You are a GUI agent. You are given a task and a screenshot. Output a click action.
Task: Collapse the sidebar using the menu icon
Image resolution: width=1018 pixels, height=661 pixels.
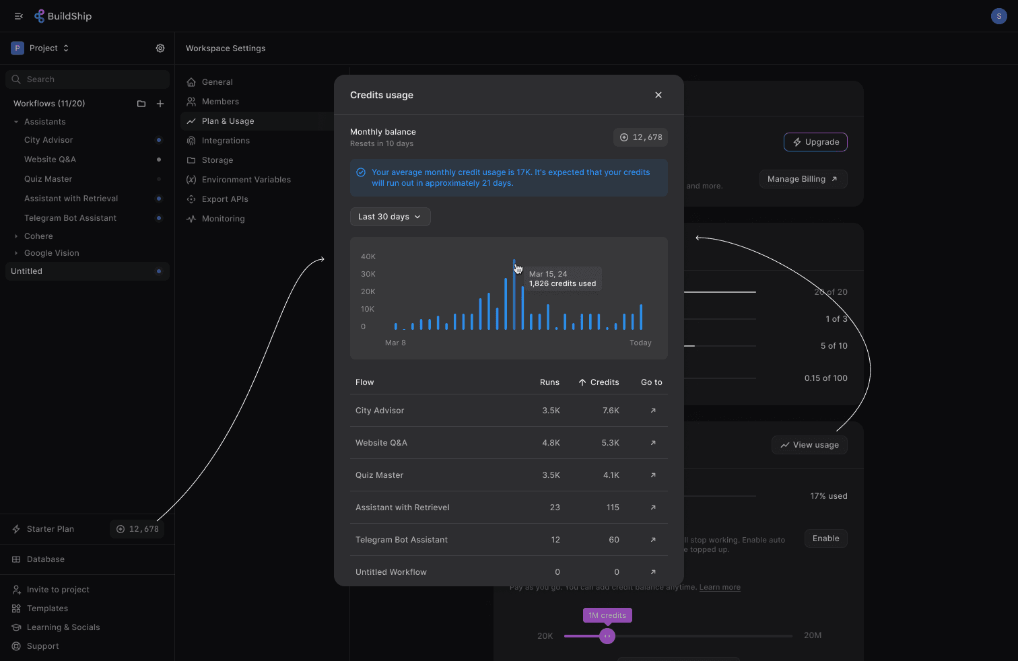click(x=19, y=16)
